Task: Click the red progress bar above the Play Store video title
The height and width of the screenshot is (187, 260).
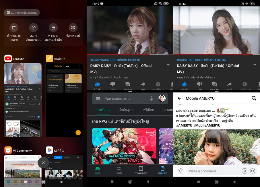Action: point(130,54)
